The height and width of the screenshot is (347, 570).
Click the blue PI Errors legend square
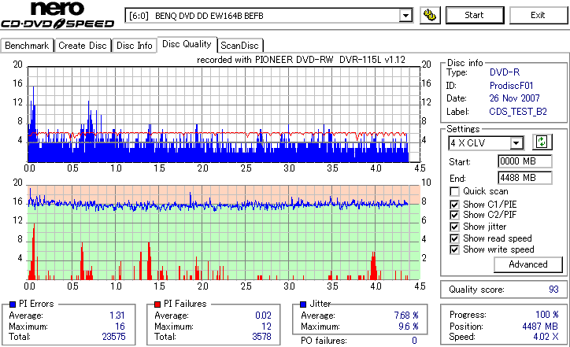pos(13,305)
